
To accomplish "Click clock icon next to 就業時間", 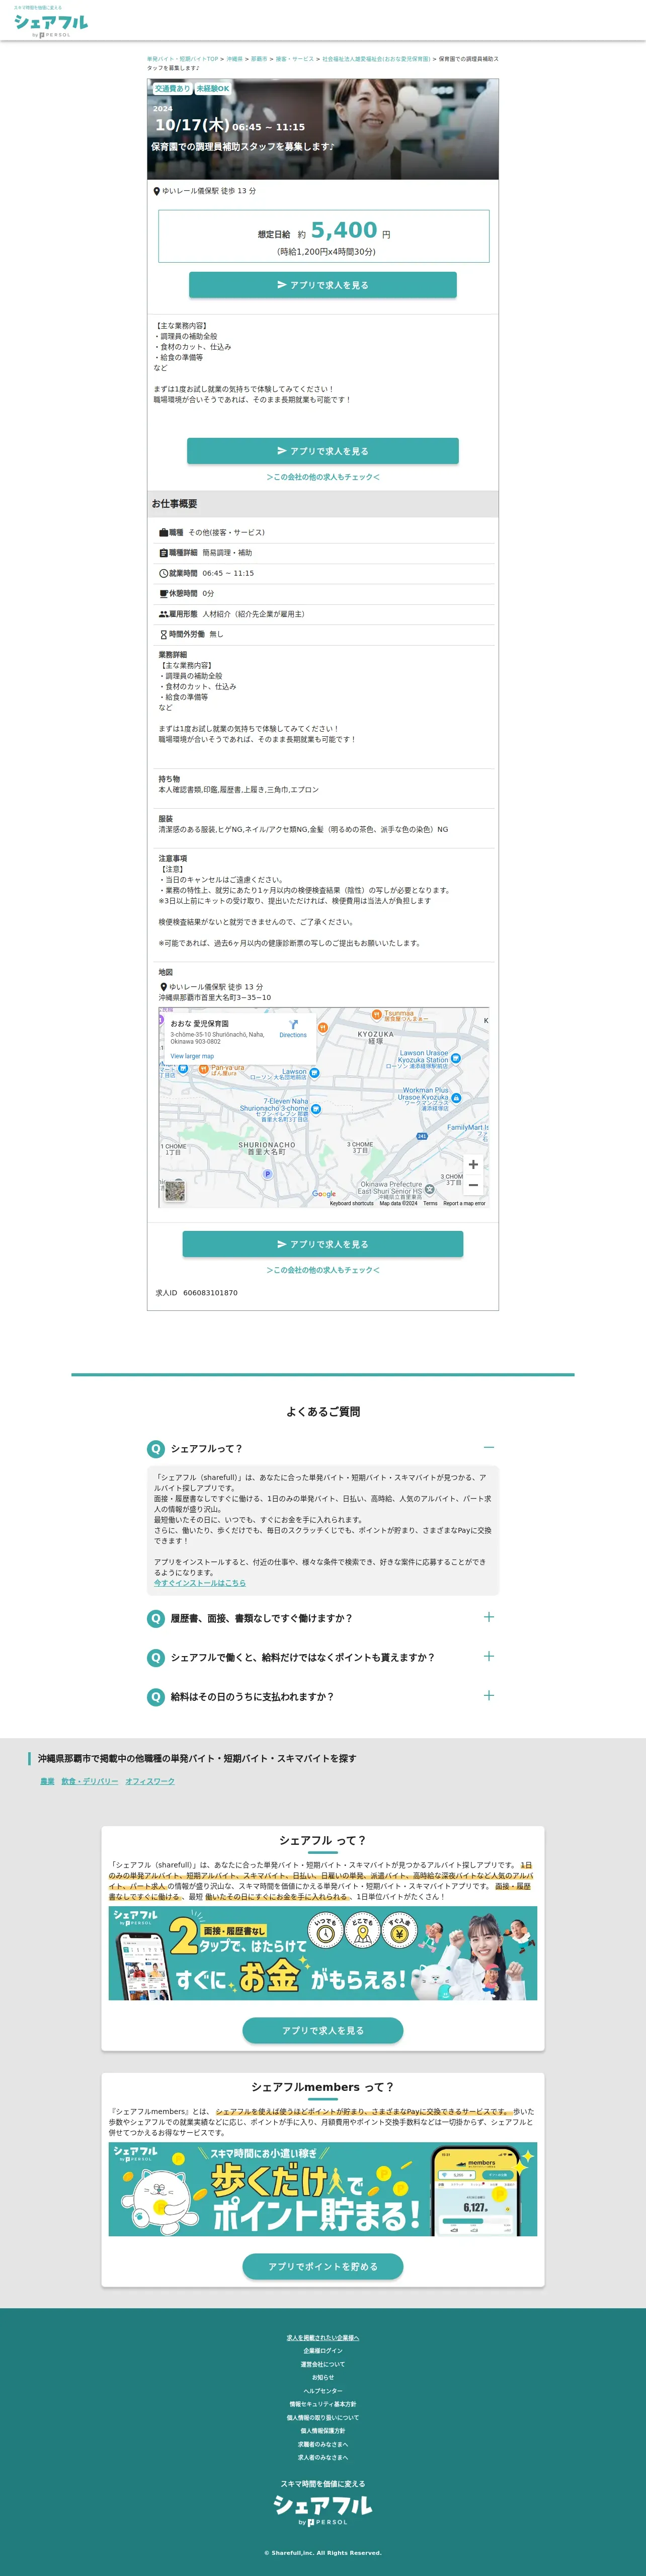I will (x=163, y=574).
